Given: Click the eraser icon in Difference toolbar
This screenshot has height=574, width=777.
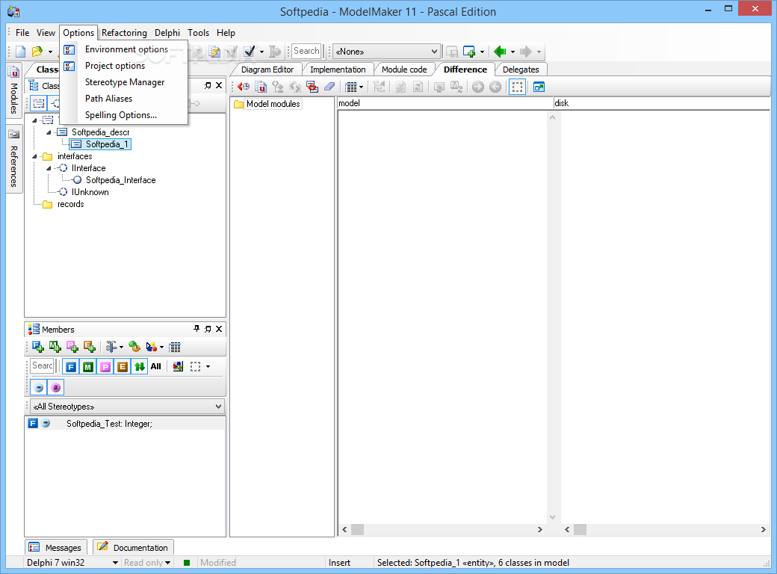Looking at the screenshot, I should tap(329, 87).
